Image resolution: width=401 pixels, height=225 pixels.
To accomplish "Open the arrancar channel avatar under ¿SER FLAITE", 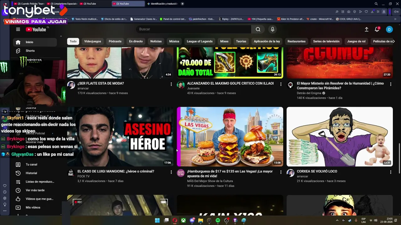I will tap(71, 85).
